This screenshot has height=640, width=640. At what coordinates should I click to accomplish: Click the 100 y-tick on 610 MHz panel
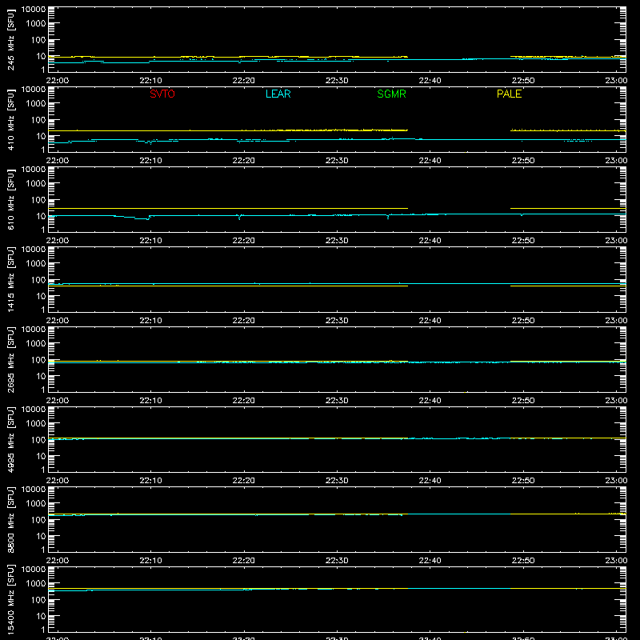click(38, 200)
